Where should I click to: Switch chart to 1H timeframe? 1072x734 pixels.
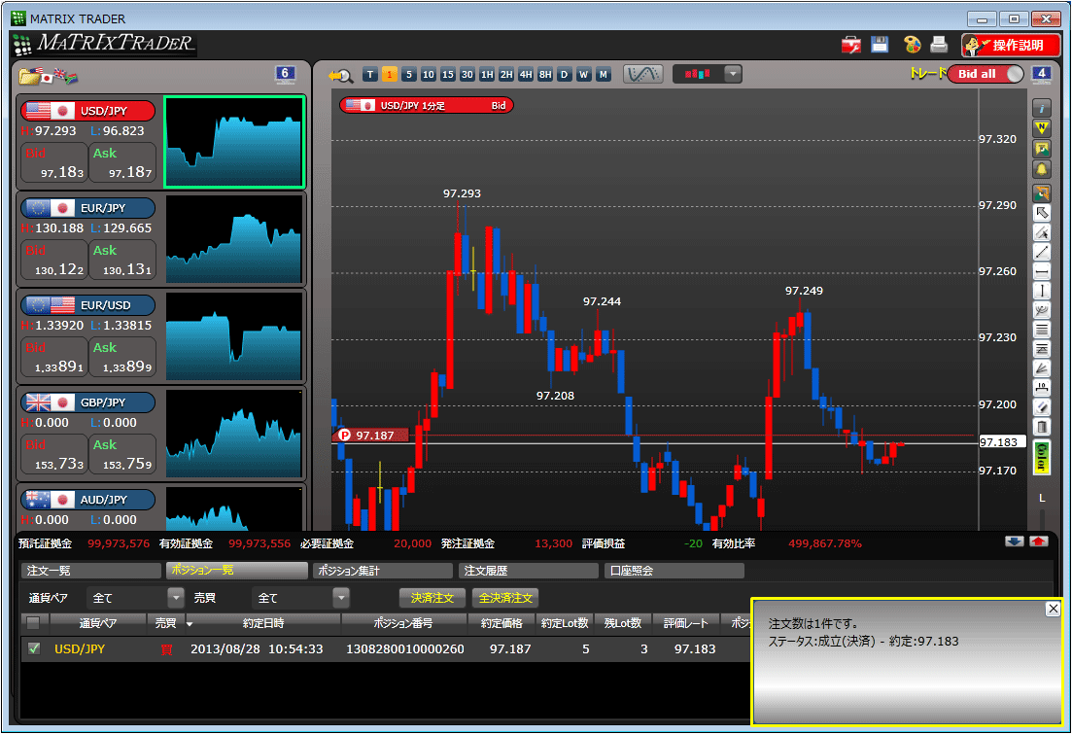coord(487,75)
